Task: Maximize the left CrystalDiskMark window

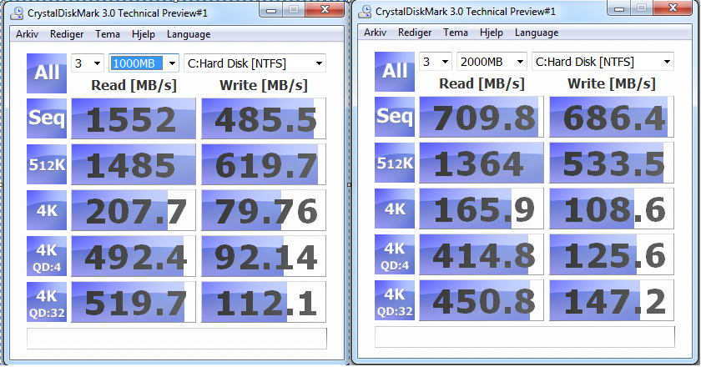Action: (293, 10)
